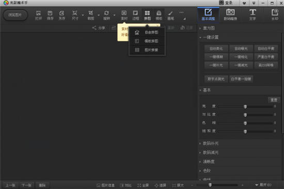The image size is (284, 189).
Task: Click the 自动美化 button
Action: click(216, 49)
